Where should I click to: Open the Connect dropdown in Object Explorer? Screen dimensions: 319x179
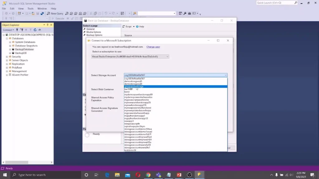coord(8,30)
